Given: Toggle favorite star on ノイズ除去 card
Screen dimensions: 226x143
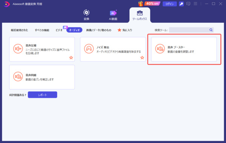Looking at the screenshot, I should pyautogui.click(x=142, y=58).
